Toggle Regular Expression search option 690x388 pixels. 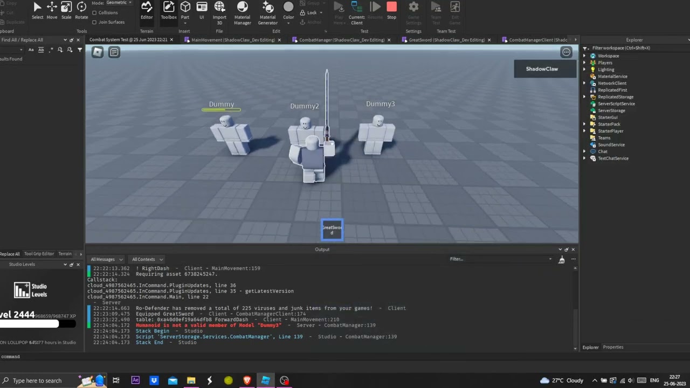click(x=51, y=50)
